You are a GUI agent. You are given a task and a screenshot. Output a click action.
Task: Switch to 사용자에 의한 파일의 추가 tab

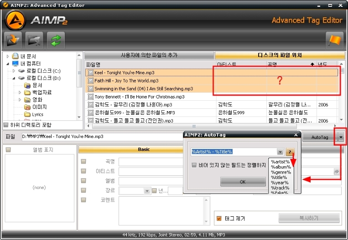click(149, 55)
